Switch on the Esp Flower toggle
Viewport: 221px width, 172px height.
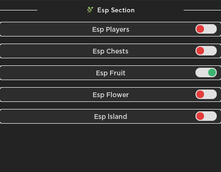(206, 94)
